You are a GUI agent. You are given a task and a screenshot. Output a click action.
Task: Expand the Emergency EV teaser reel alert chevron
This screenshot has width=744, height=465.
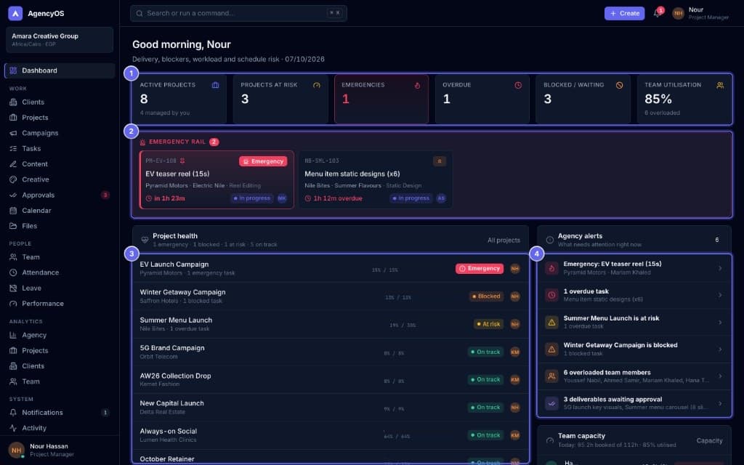pyautogui.click(x=720, y=268)
